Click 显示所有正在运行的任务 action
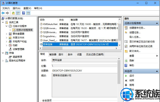160x102 pixels. (142, 42)
